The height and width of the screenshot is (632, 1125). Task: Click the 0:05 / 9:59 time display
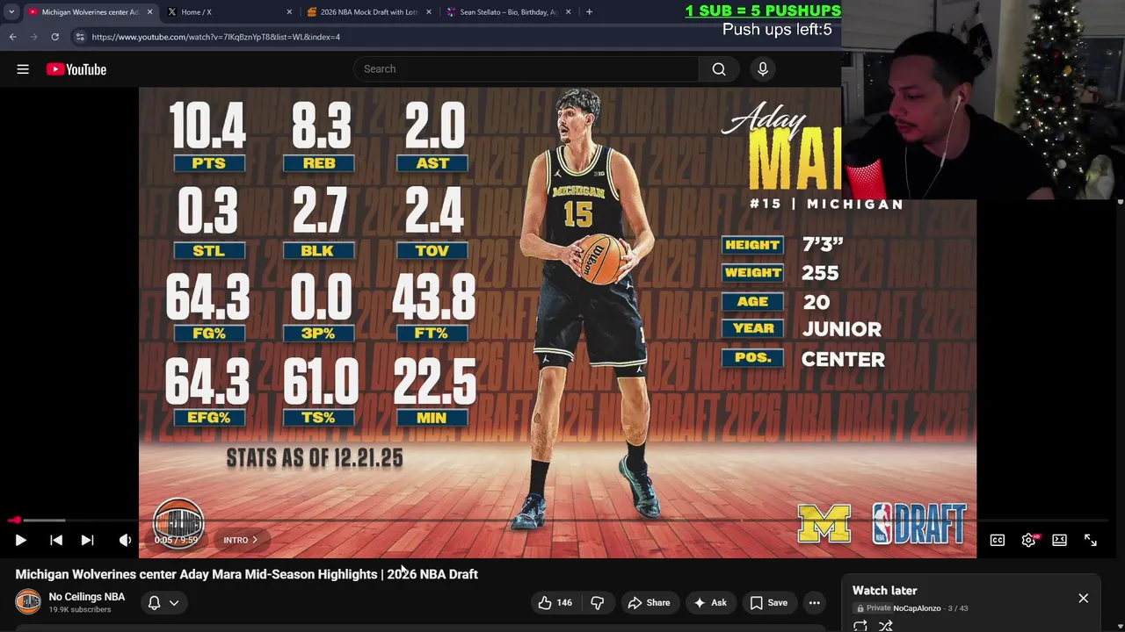(176, 540)
